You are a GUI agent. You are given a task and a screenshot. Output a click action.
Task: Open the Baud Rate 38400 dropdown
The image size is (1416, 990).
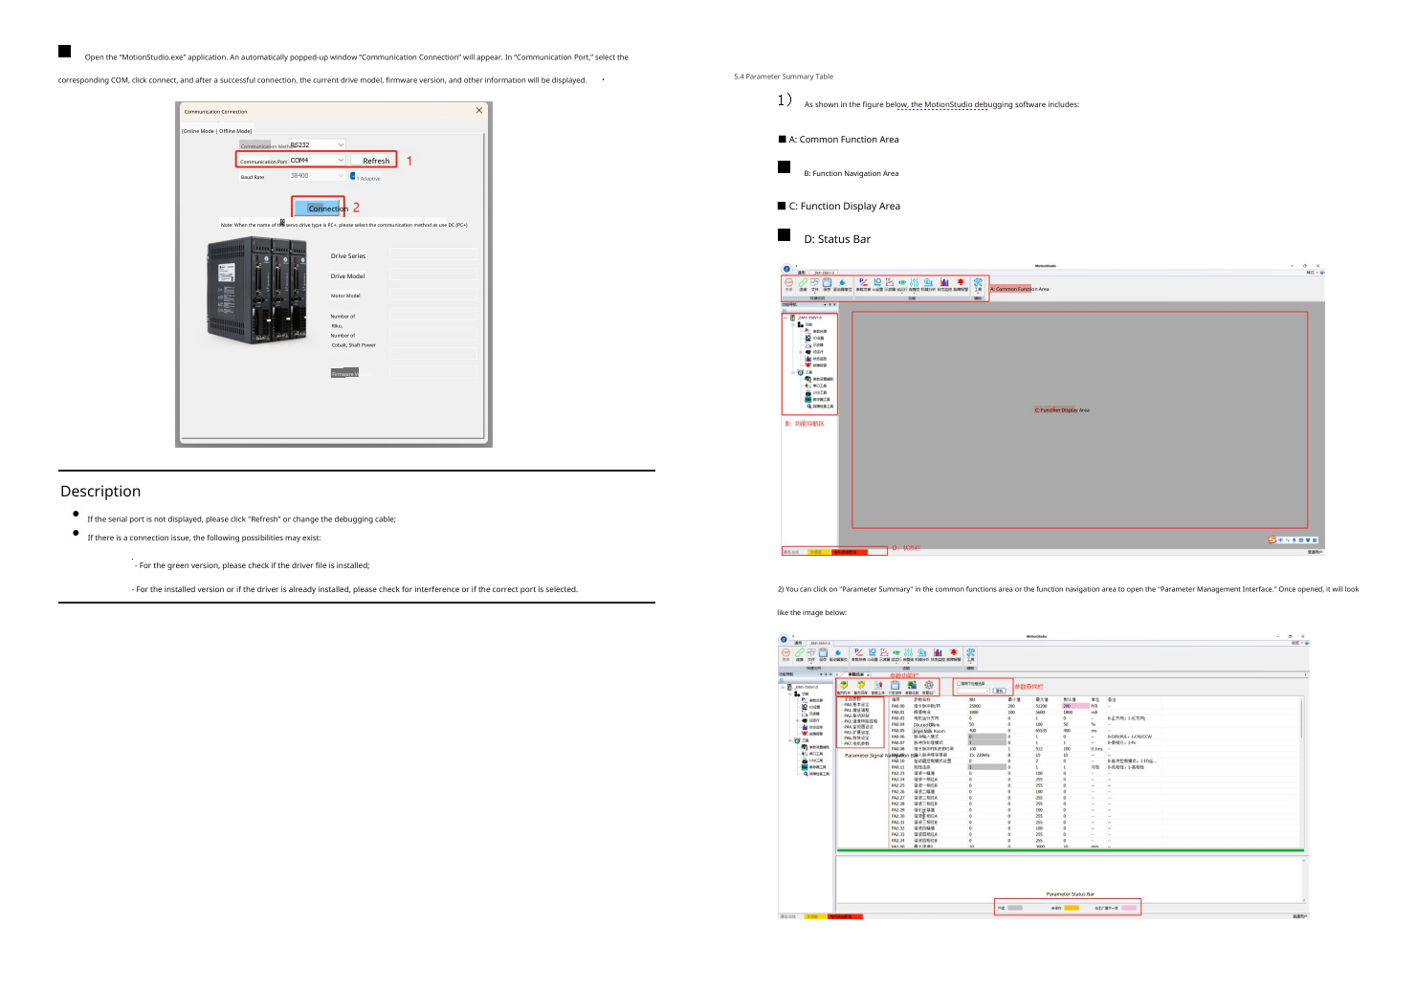coord(318,176)
